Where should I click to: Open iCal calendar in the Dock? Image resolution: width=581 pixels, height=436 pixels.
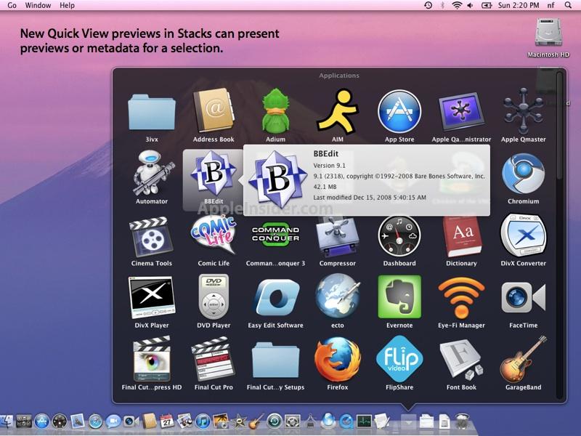(167, 421)
